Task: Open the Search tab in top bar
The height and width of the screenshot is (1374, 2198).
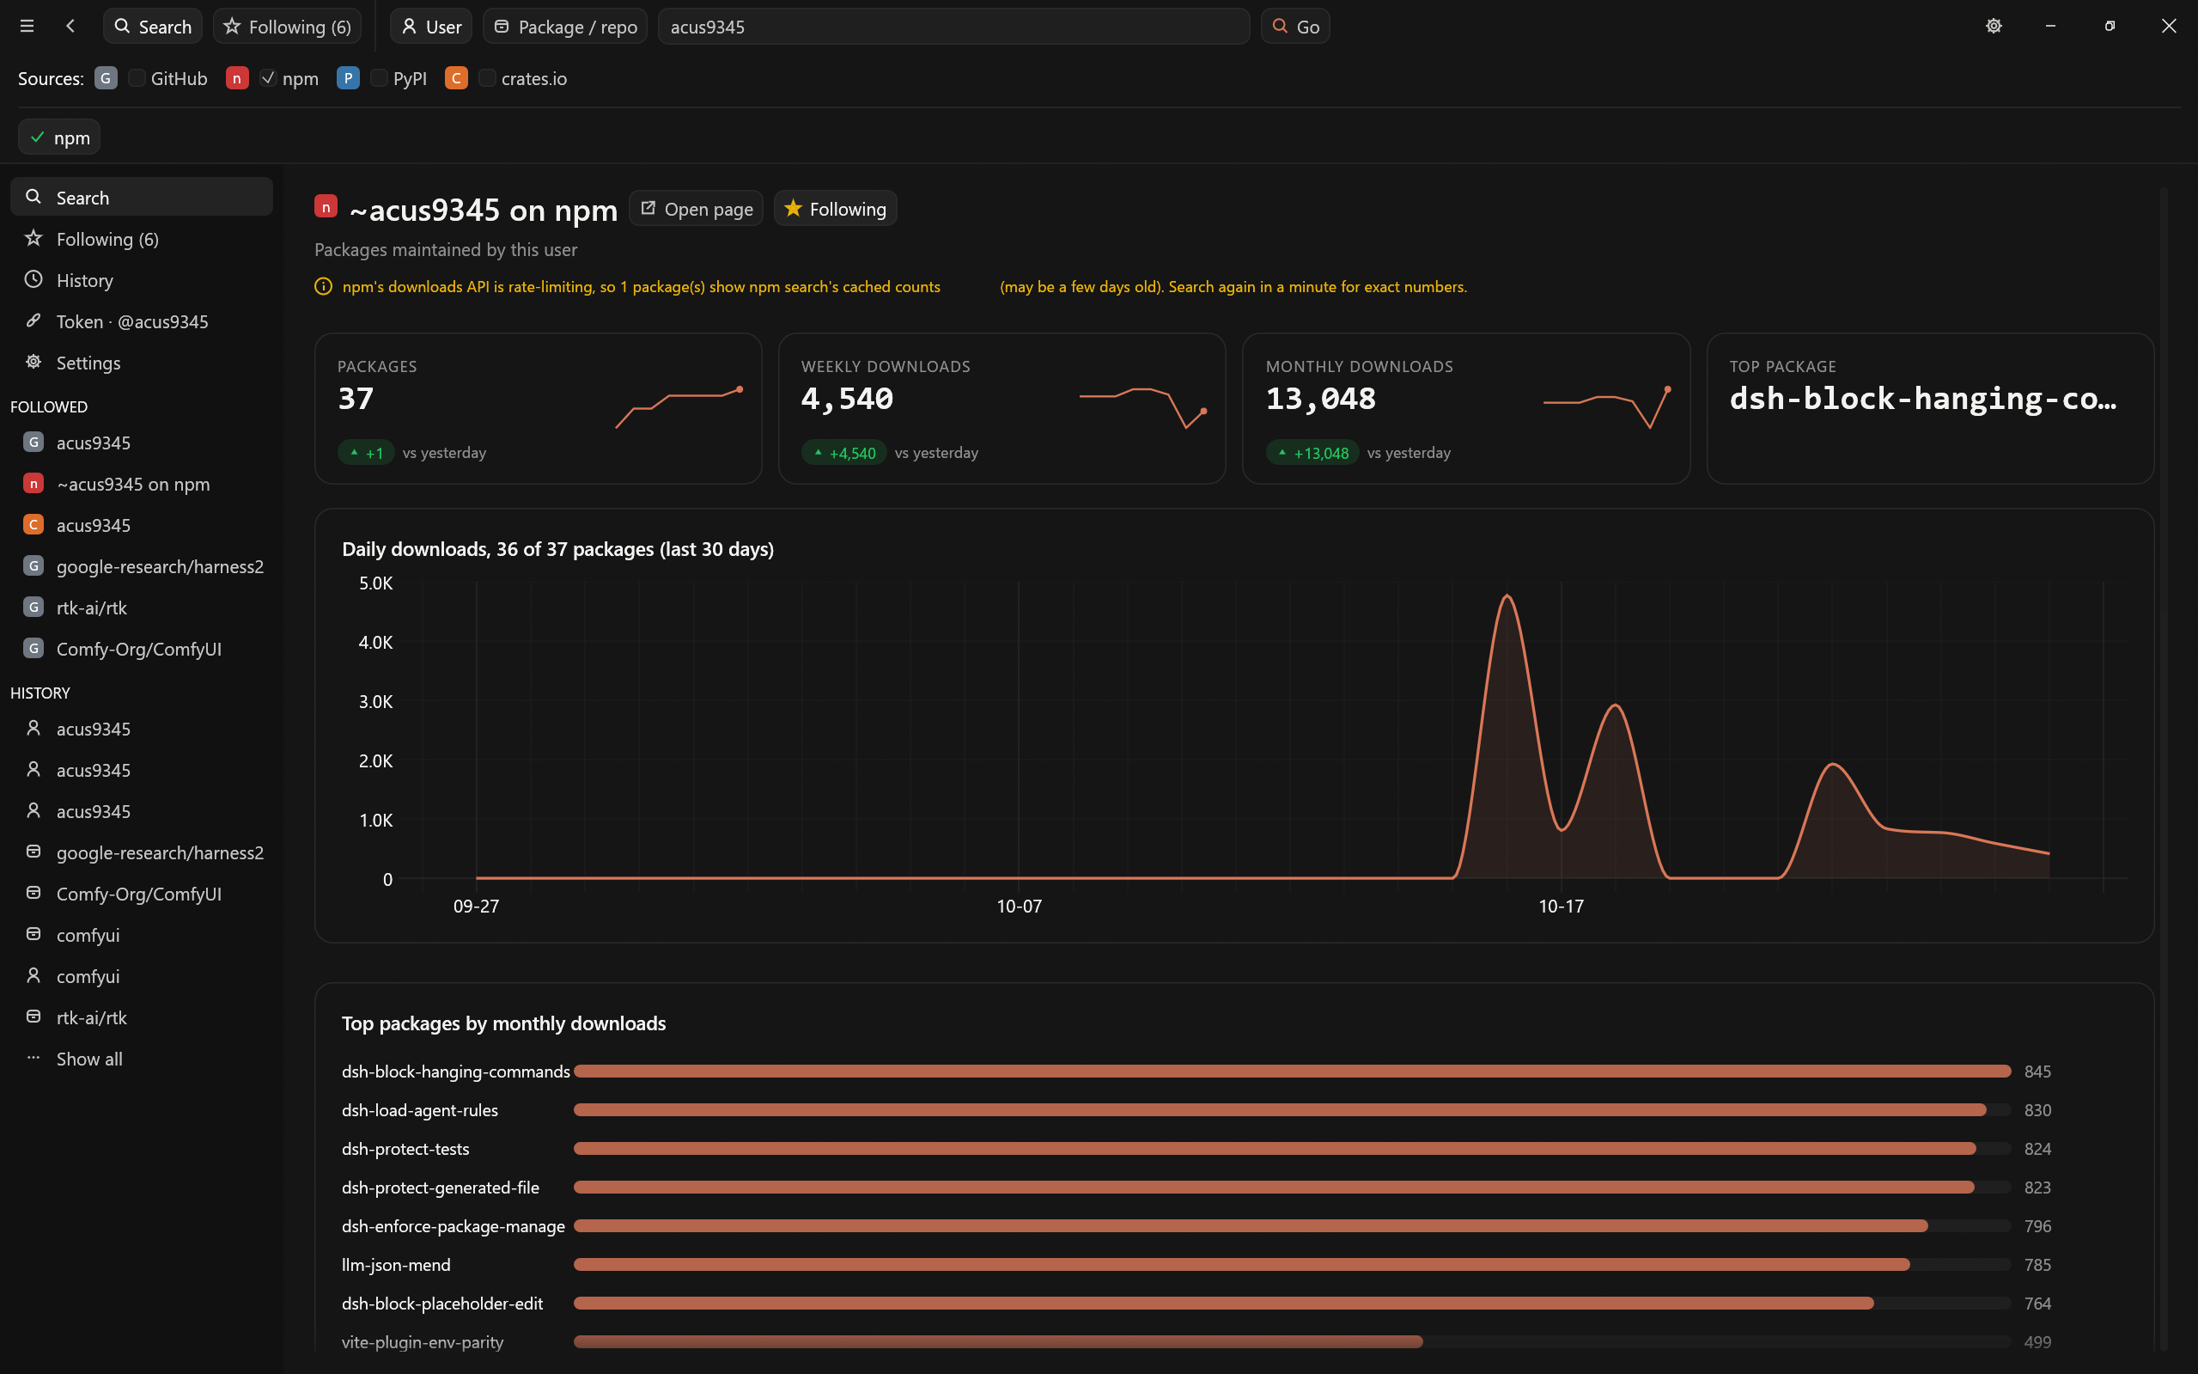Action: tap(153, 27)
